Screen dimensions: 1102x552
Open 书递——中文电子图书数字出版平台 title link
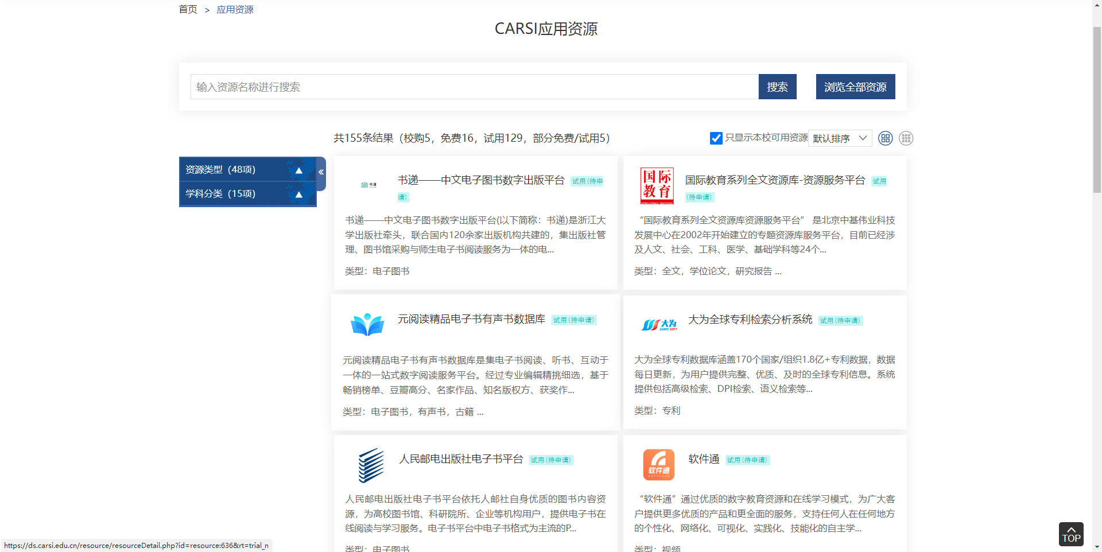click(481, 180)
